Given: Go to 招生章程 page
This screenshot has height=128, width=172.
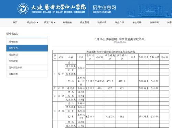Looking at the screenshot, I should [x=85, y=22].
